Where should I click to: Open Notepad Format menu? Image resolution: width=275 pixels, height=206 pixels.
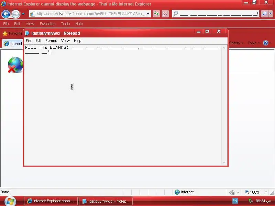point(51,41)
